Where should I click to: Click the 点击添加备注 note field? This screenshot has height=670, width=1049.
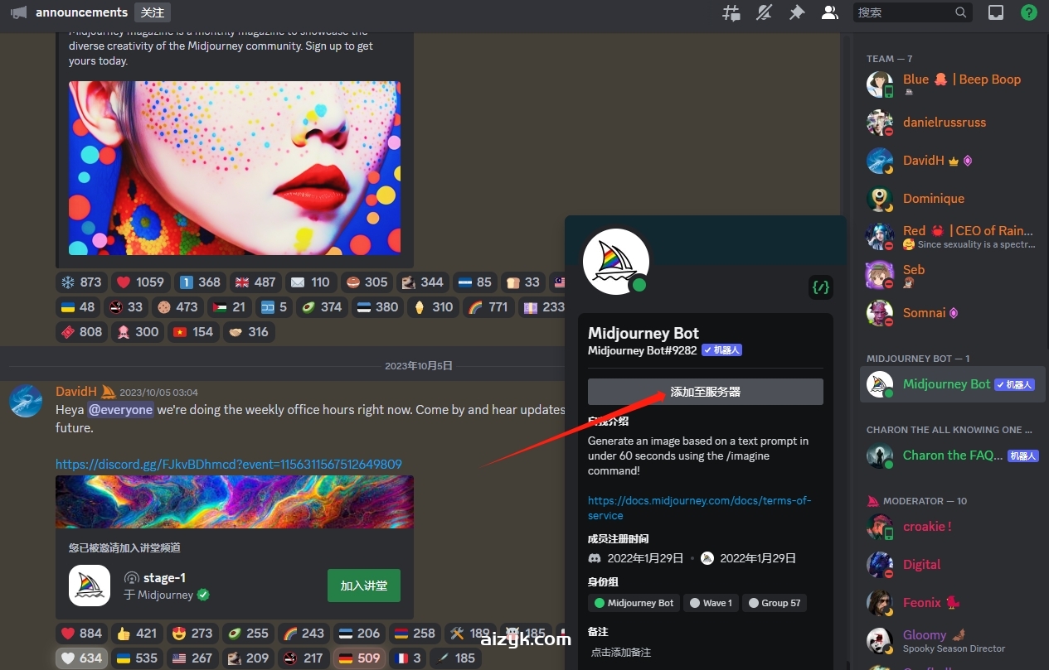(x=621, y=653)
